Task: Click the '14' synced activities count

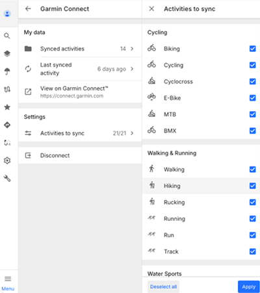Action: pos(123,49)
